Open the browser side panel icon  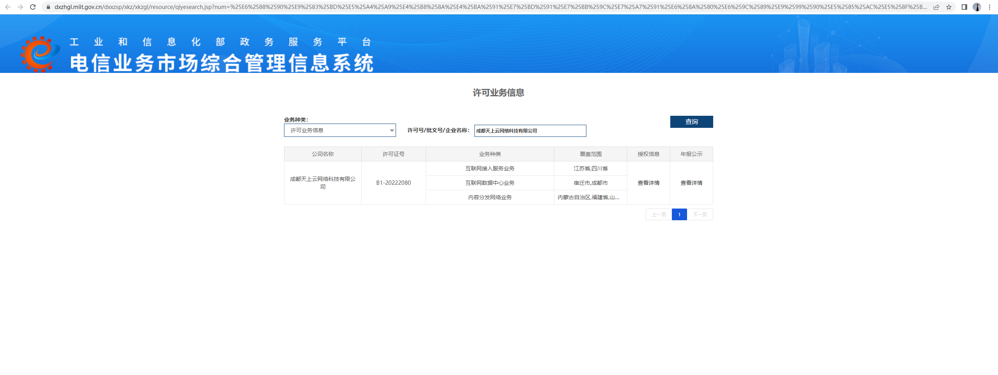click(964, 7)
